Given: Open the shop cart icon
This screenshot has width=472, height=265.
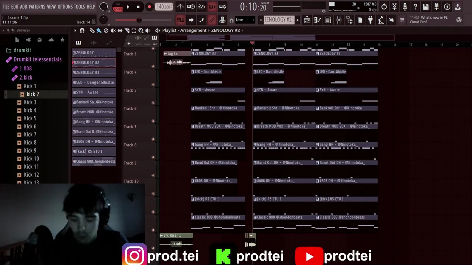Looking at the screenshot, I should tap(402, 20).
